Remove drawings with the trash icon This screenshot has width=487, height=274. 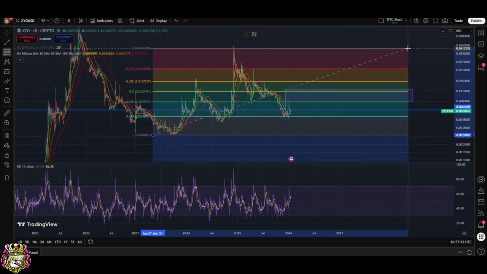[x=7, y=177]
